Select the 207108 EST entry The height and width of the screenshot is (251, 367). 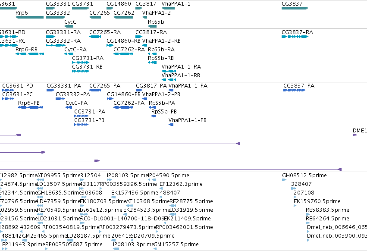(304, 193)
